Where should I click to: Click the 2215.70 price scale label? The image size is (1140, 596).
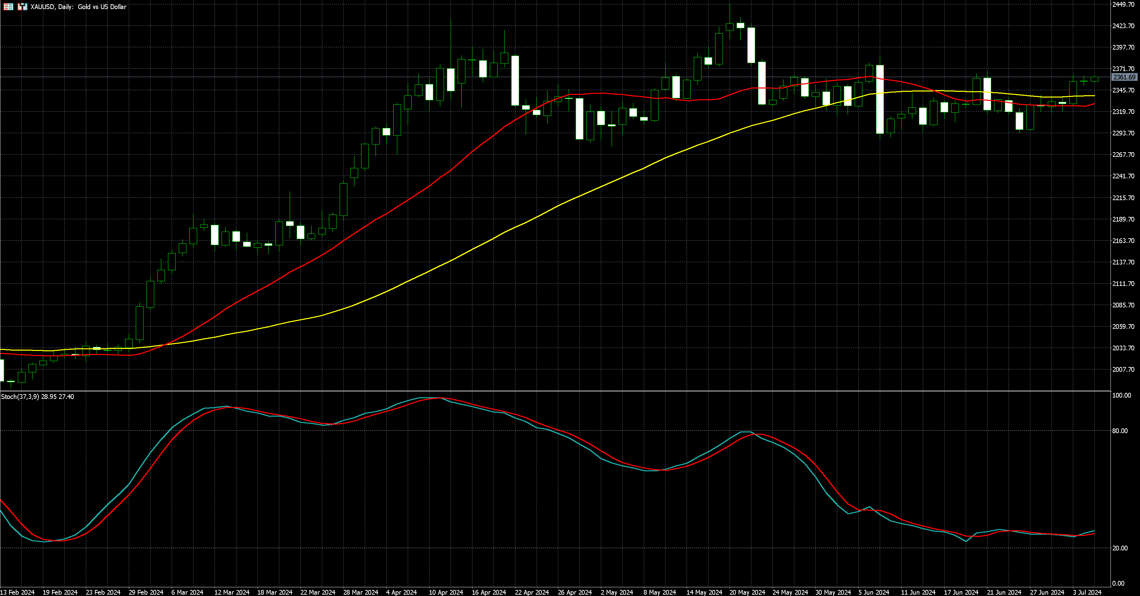(x=1123, y=198)
